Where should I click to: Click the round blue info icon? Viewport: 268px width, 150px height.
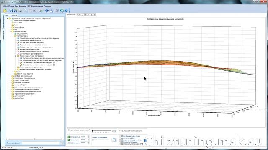click(x=66, y=10)
